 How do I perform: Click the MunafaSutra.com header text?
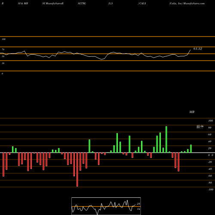pos(194,3)
